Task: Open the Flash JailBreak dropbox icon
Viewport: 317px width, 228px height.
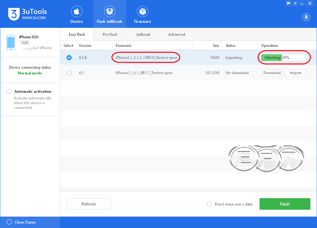Action: [110, 11]
